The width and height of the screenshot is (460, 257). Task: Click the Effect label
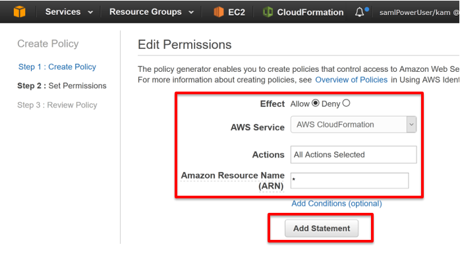(272, 104)
